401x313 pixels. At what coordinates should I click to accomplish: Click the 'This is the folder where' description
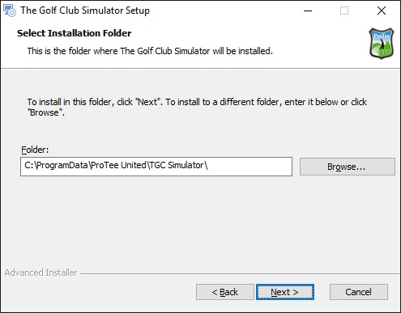tap(150, 51)
